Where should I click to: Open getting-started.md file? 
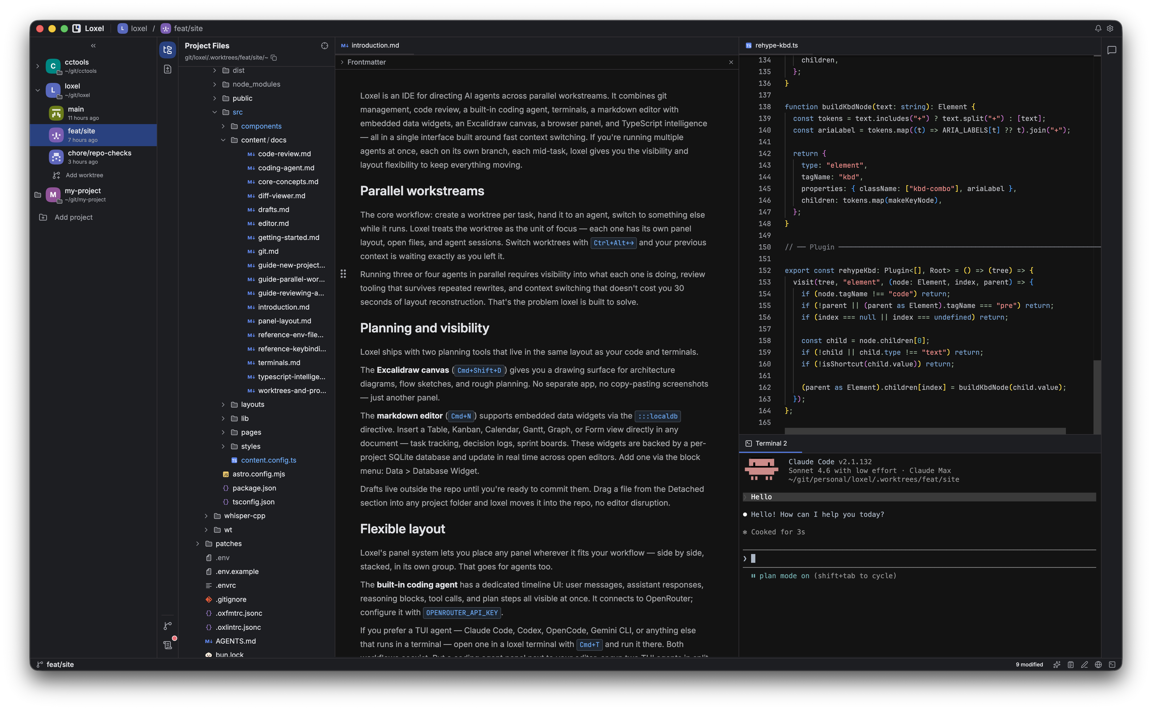(x=288, y=238)
